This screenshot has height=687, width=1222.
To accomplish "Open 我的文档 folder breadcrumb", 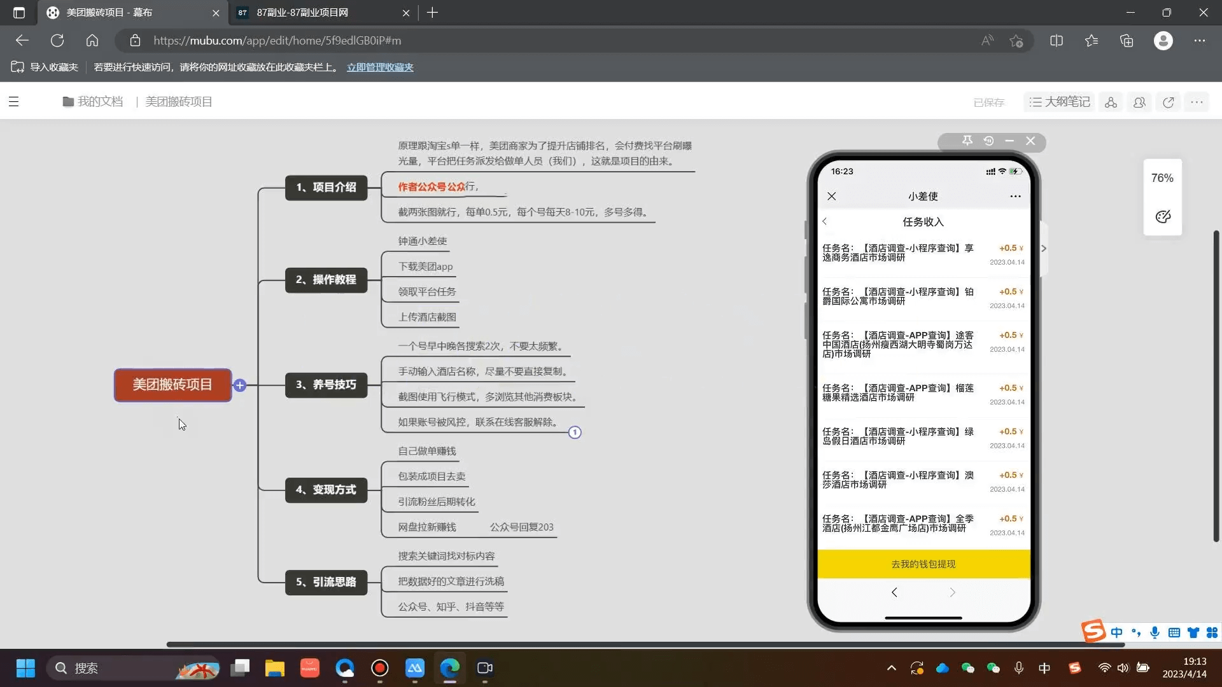I will click(93, 102).
